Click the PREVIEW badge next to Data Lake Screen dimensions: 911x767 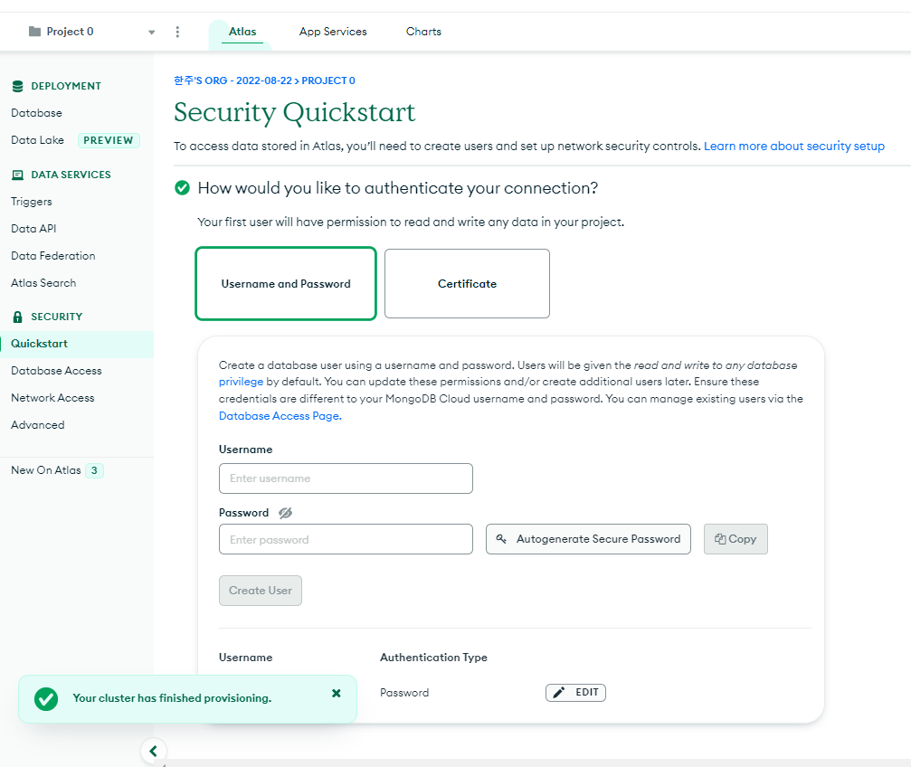(x=109, y=140)
